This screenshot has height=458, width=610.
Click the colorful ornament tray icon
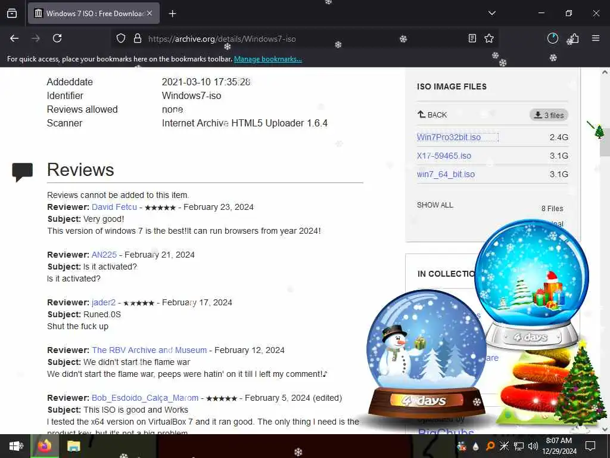(x=462, y=446)
